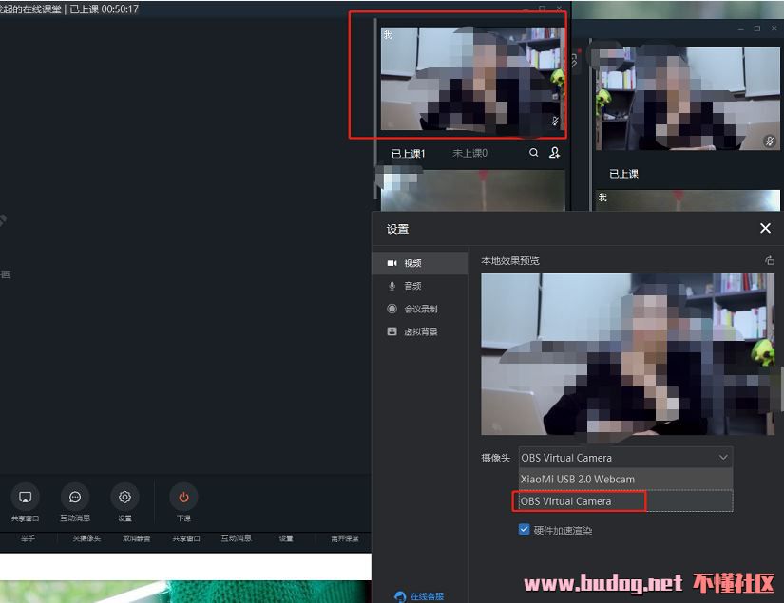784x603 pixels.
Task: Click the muted microphone icon on my video
Action: (x=555, y=121)
